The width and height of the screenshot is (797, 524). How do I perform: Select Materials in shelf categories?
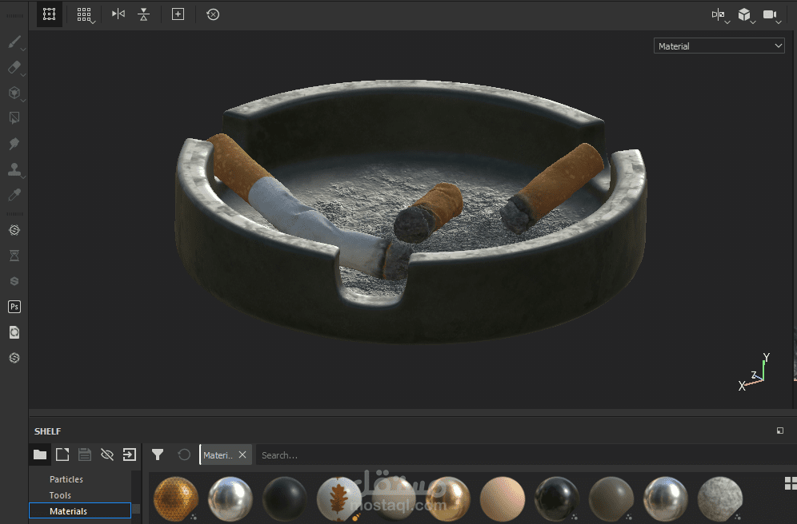[80, 510]
